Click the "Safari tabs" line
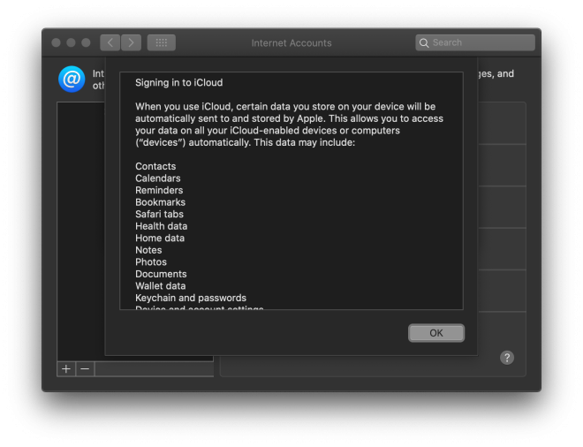The image size is (583, 447). pos(159,214)
